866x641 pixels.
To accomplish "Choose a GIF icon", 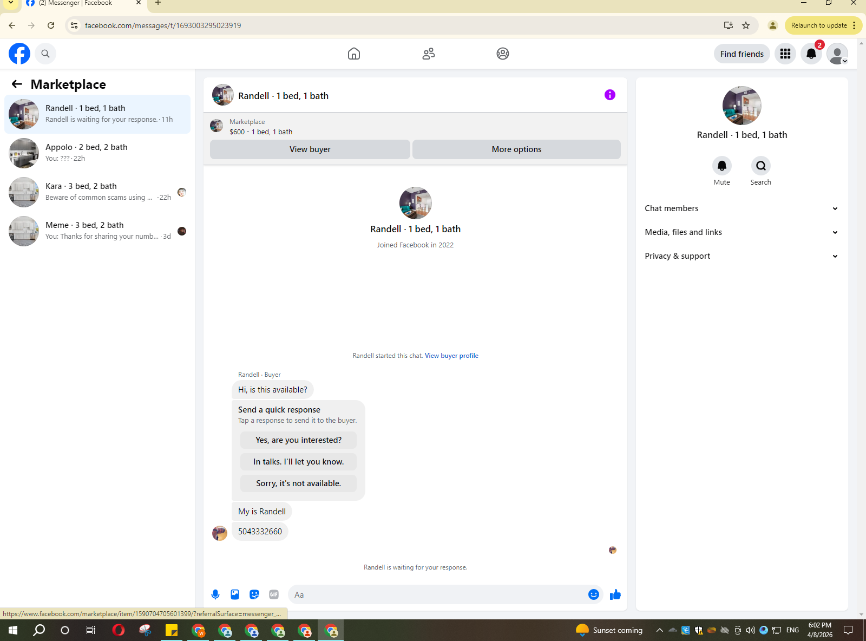I will [274, 594].
